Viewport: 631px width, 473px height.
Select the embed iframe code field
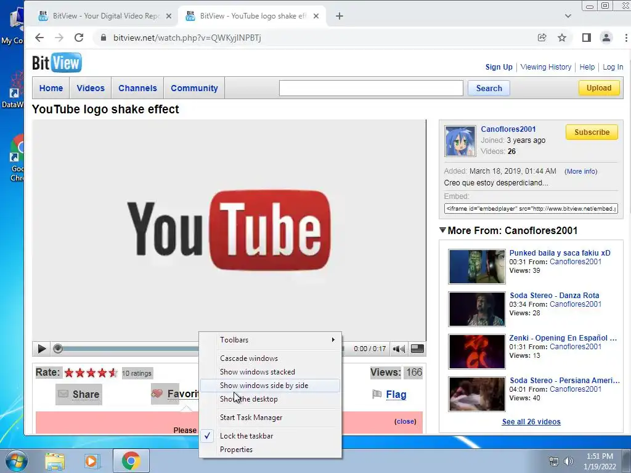coord(531,208)
